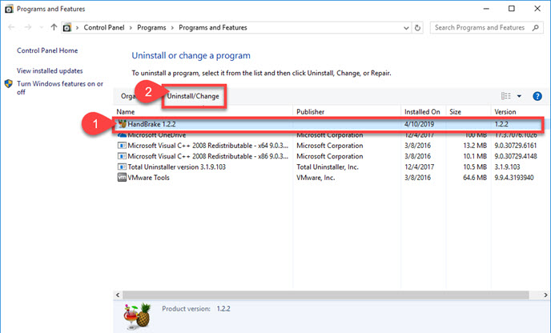
Task: Click the Microsoft OneDrive cloud icon
Action: [x=122, y=135]
